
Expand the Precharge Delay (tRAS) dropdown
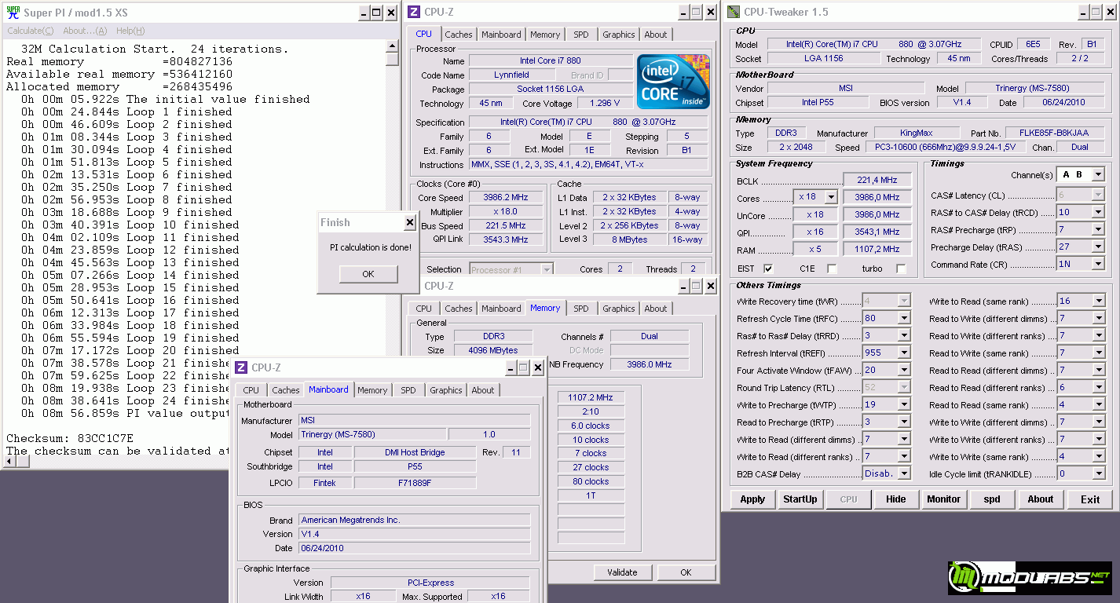1098,247
